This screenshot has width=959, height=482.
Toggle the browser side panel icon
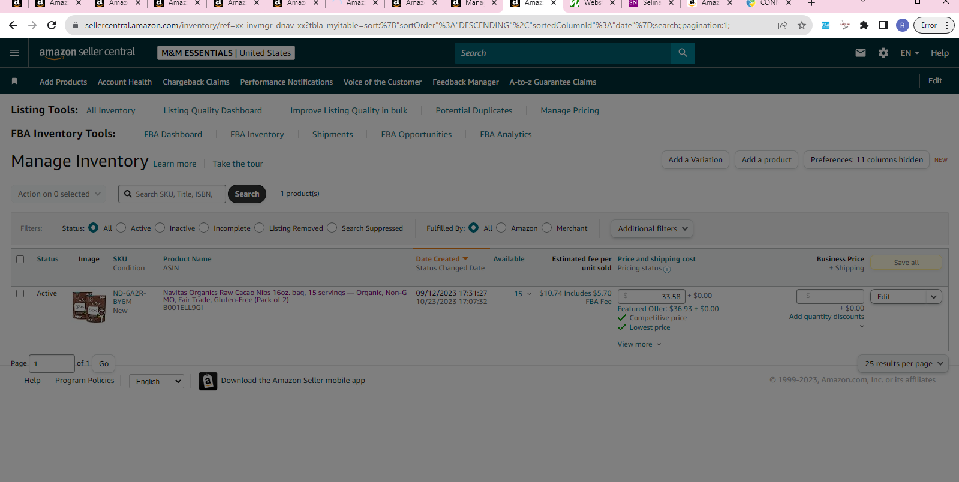point(883,25)
